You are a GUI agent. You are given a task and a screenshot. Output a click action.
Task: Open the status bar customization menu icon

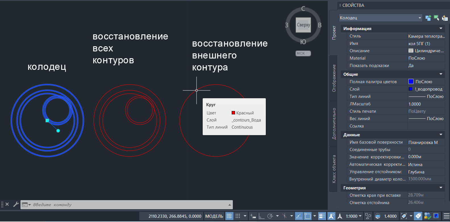[447, 216]
